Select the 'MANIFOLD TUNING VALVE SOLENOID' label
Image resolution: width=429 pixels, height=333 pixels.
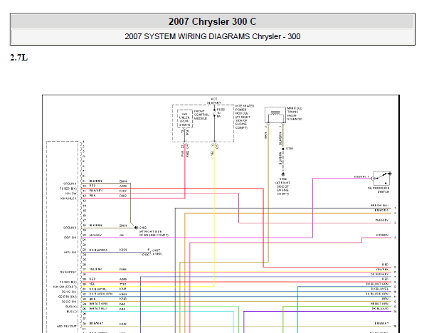[x=295, y=114]
